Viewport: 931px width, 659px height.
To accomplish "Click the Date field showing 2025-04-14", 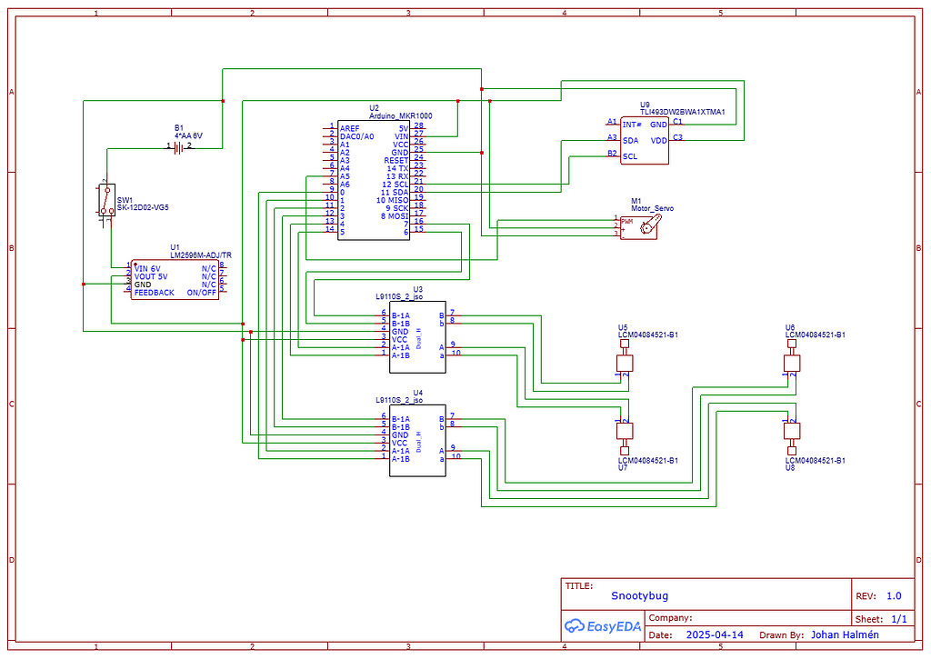I will point(715,634).
